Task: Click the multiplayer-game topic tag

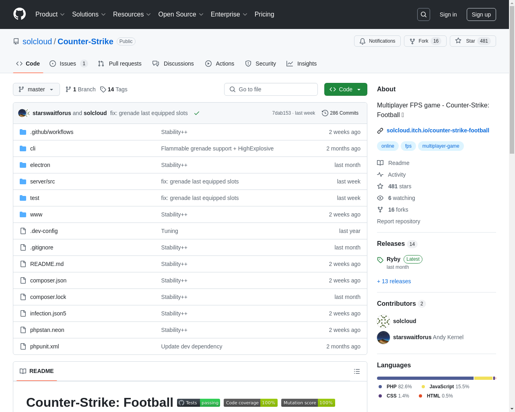Action: point(441,146)
